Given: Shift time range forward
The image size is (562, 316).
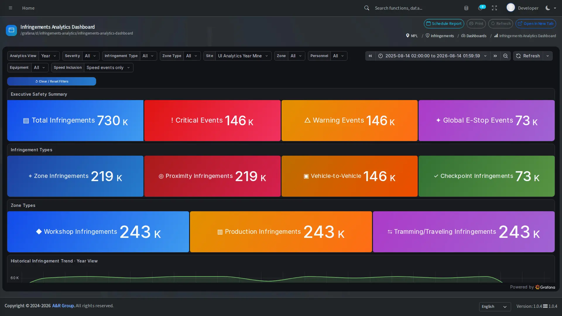Looking at the screenshot, I should click(x=495, y=56).
